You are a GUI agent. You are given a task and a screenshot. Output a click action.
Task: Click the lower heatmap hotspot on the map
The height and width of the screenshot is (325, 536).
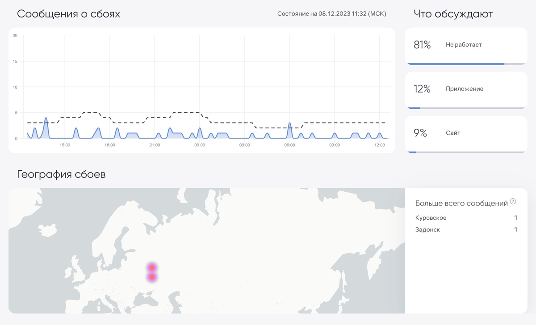click(152, 277)
